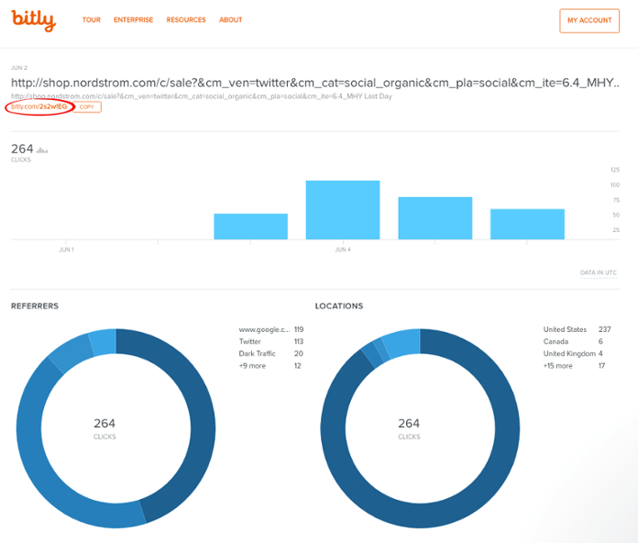This screenshot has height=543, width=638.
Task: Click the Locations heading
Action: click(x=339, y=306)
